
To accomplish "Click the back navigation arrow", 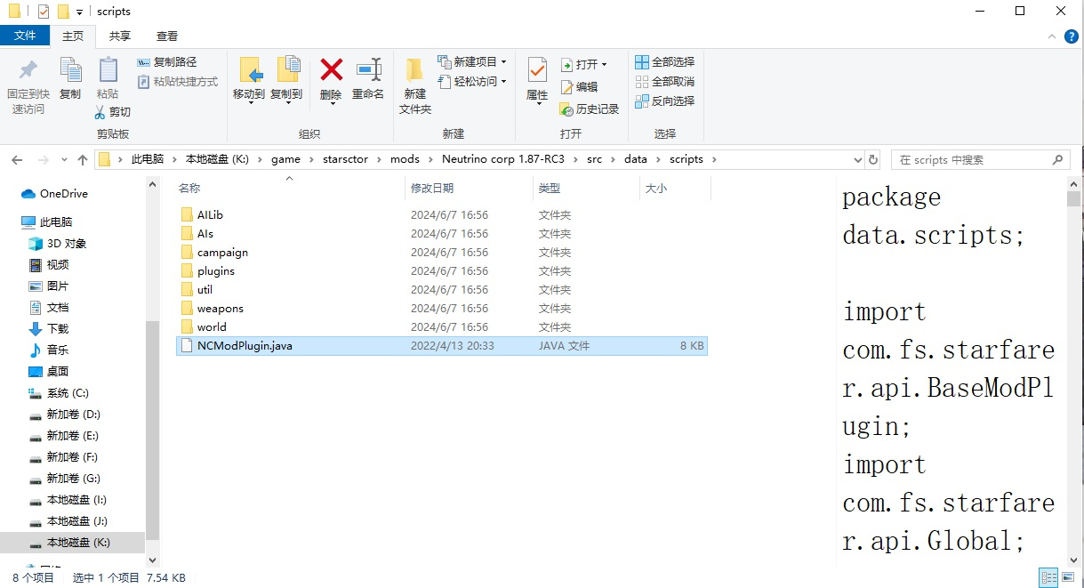I will coord(16,158).
